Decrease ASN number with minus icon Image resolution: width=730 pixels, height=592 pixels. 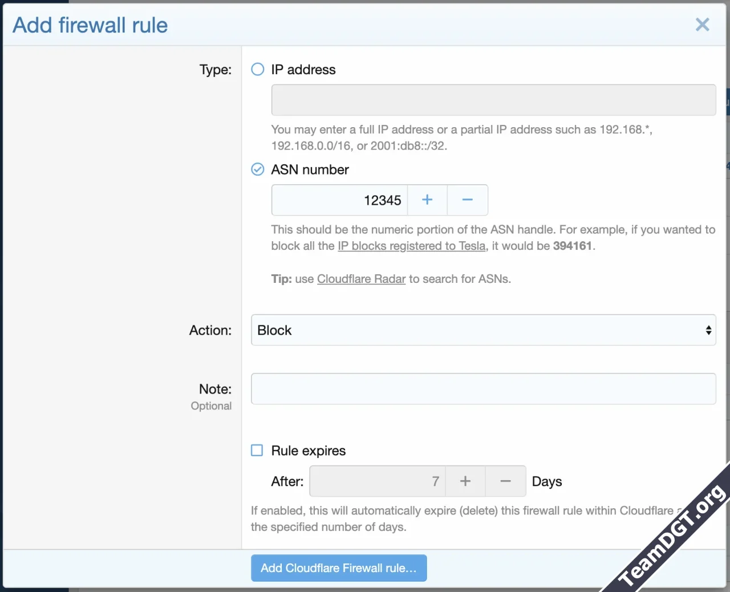coord(468,200)
